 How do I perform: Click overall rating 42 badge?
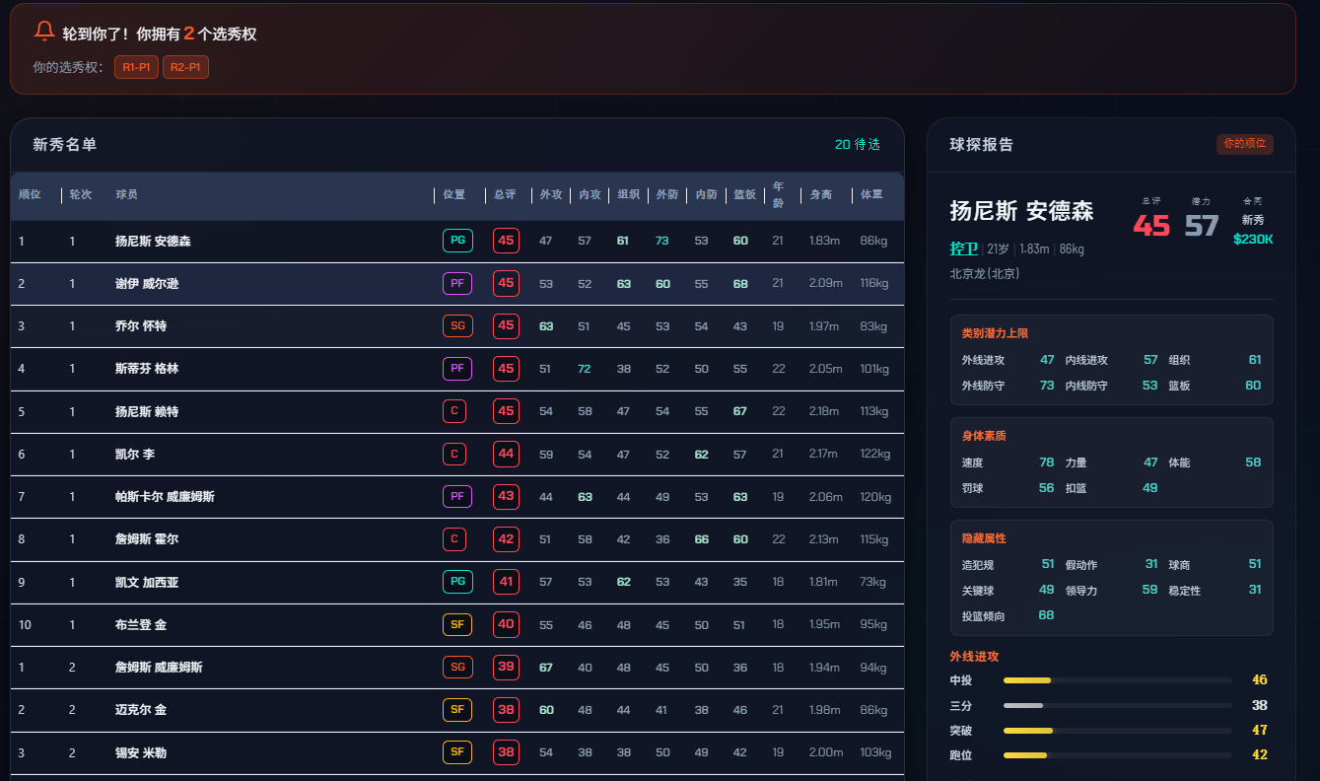(x=506, y=539)
